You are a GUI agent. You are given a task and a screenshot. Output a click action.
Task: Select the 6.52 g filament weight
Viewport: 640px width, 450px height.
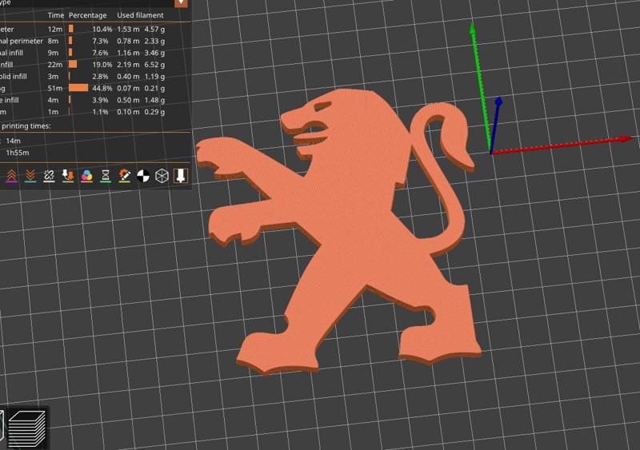click(x=154, y=65)
